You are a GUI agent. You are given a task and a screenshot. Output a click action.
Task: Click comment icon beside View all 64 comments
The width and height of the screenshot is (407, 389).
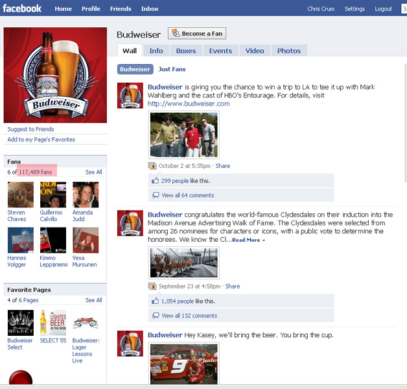[155, 195]
